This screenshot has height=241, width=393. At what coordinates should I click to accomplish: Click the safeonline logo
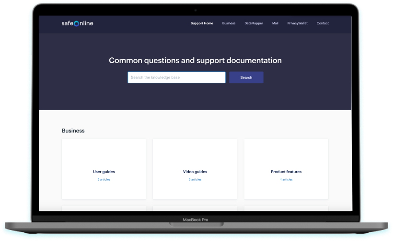78,23
